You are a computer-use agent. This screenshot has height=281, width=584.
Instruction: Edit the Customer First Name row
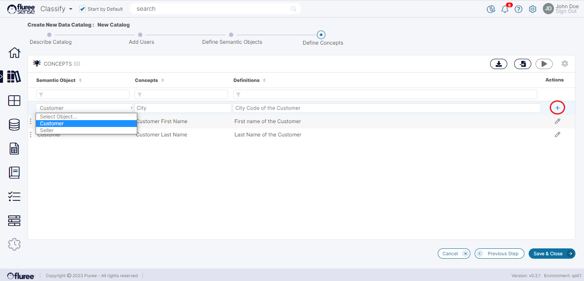click(557, 121)
